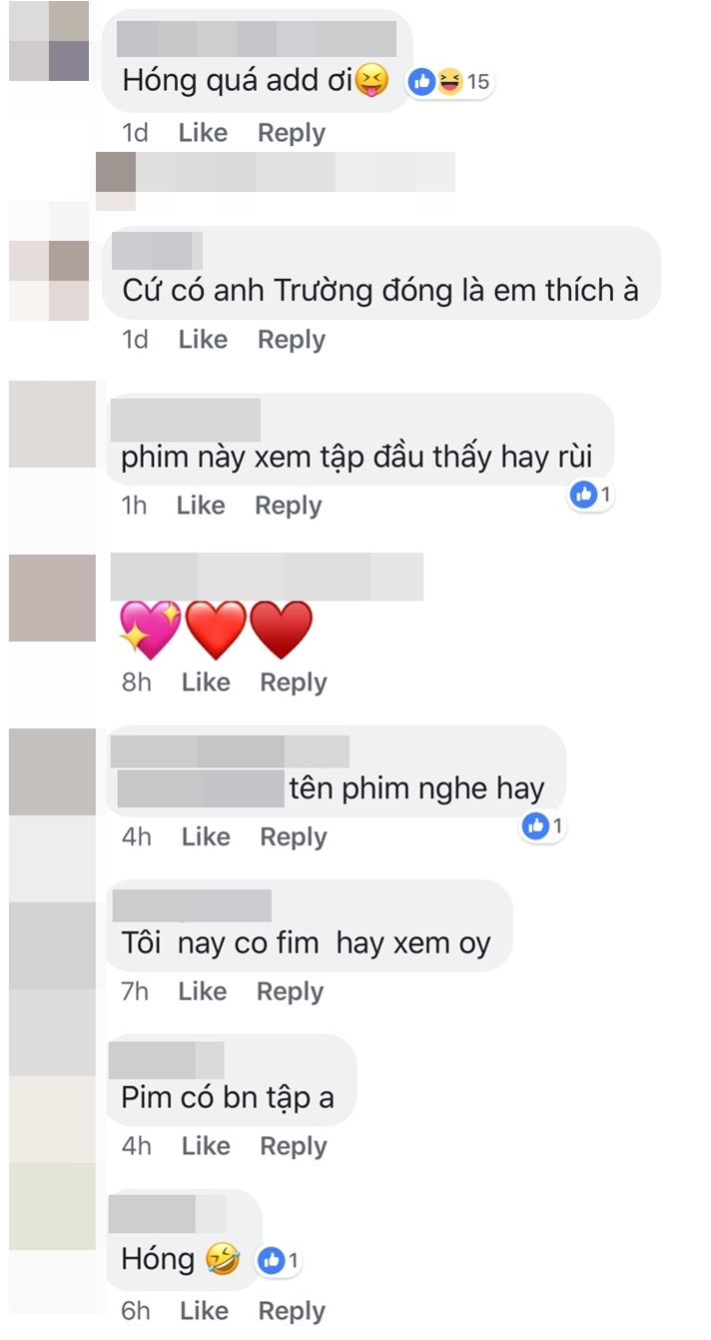Open avatar next to 'Cứ có anh Trường' comment
The height and width of the screenshot is (1340, 711).
click(49, 261)
